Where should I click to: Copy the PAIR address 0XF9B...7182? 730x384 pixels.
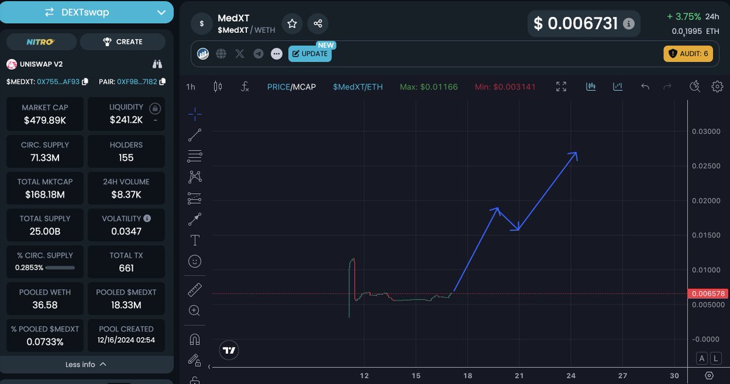(x=161, y=81)
